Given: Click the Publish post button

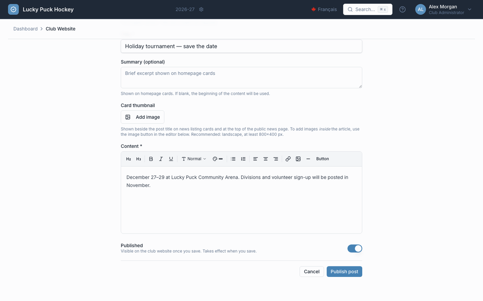Looking at the screenshot, I should pyautogui.click(x=345, y=272).
